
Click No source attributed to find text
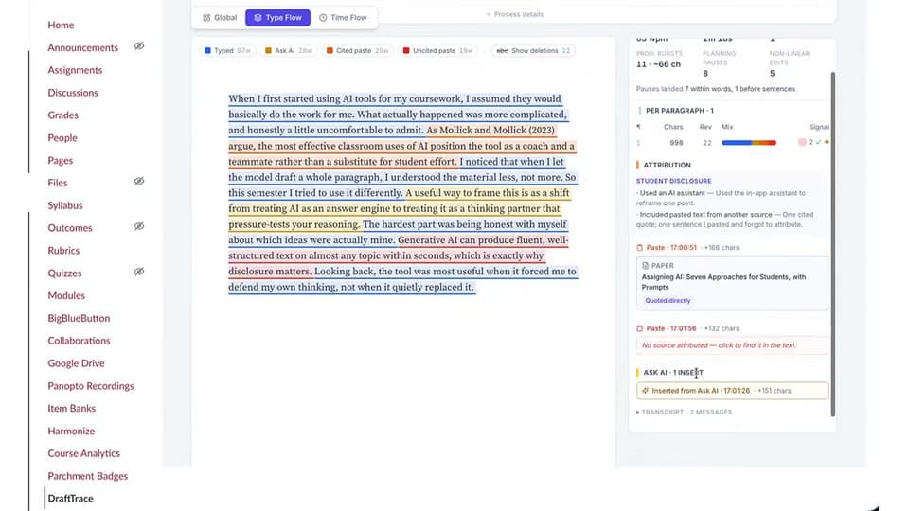(732, 345)
